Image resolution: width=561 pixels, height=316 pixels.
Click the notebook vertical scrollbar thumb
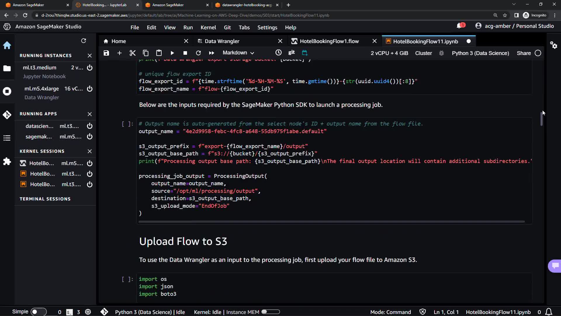[541, 118]
